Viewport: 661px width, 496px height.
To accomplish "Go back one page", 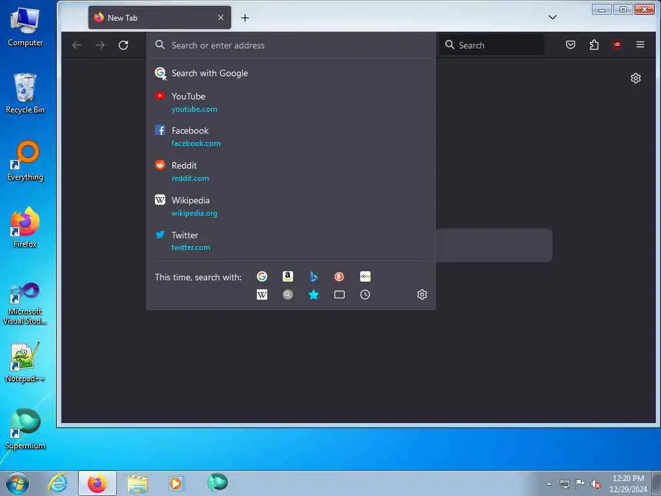I will click(77, 45).
